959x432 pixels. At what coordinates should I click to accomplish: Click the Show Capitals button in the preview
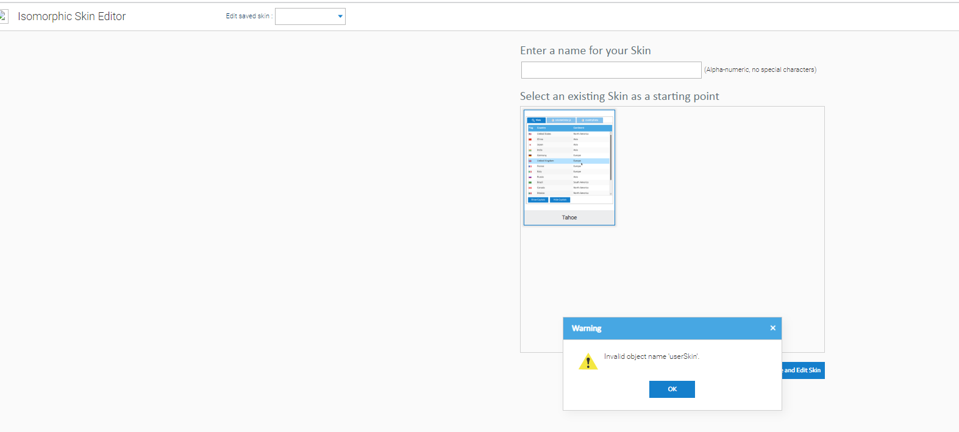pos(538,200)
